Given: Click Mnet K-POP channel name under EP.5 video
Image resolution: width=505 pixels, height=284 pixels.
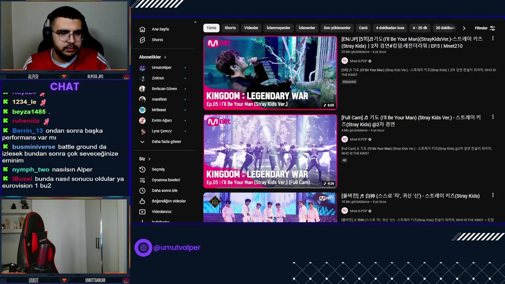Looking at the screenshot, I should tap(359, 61).
